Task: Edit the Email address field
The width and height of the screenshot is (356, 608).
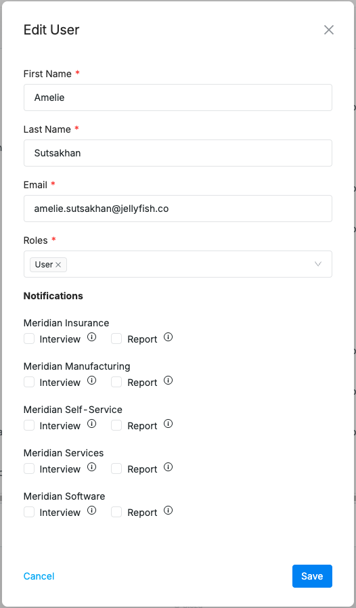Action: tap(178, 209)
